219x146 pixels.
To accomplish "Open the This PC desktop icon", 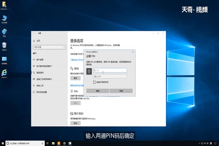I will (4, 19).
